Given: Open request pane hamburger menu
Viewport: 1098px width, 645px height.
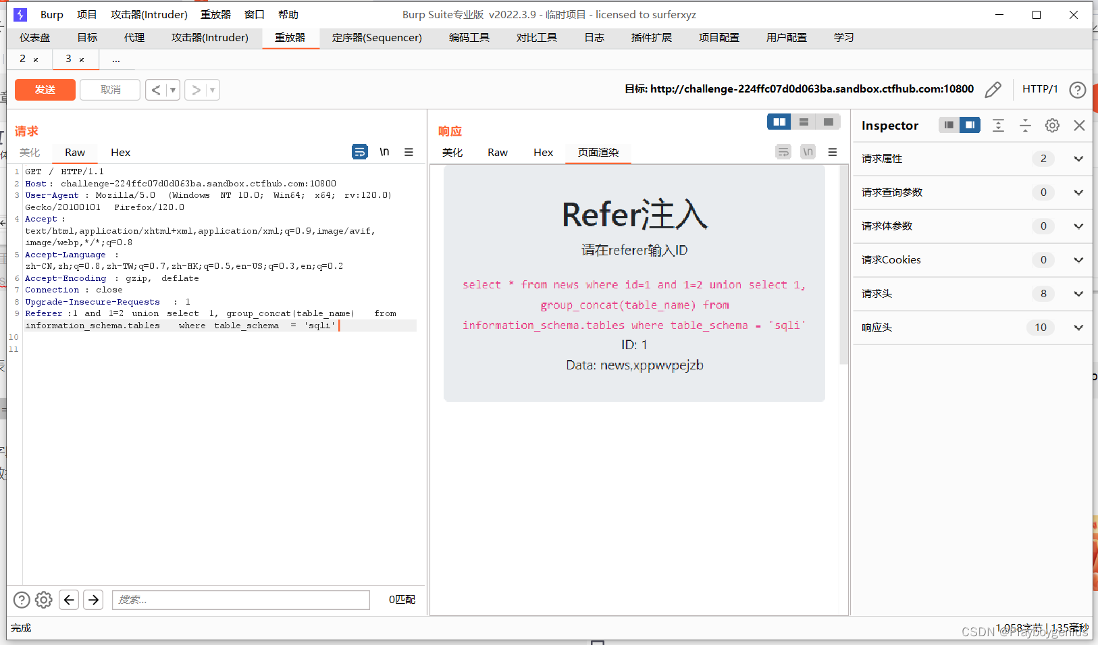Looking at the screenshot, I should click(409, 152).
